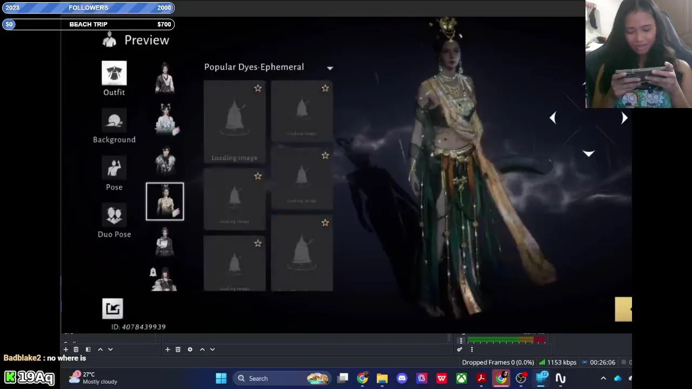Click the share/export icon above the ID
692x389 pixels.
tap(112, 308)
